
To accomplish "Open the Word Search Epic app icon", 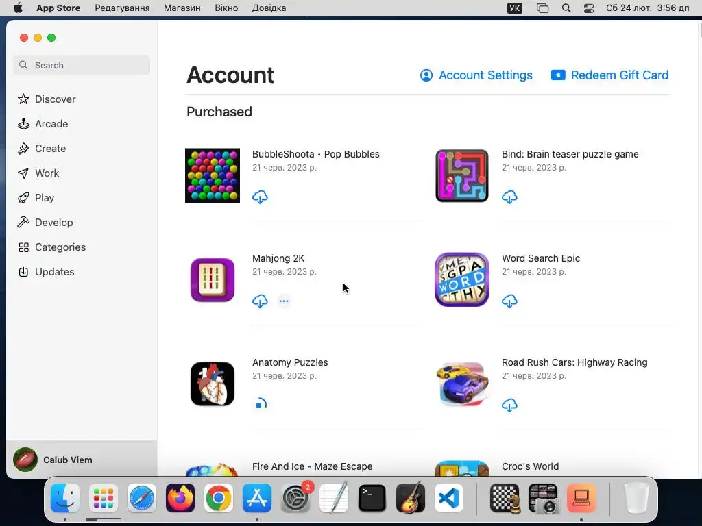I will click(462, 279).
